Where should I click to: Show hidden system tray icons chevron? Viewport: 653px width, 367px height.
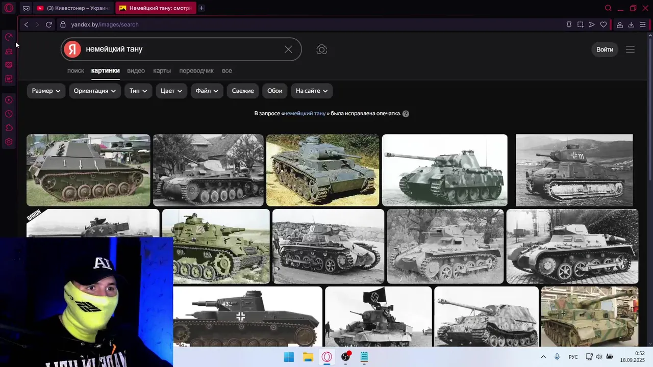[543, 357]
